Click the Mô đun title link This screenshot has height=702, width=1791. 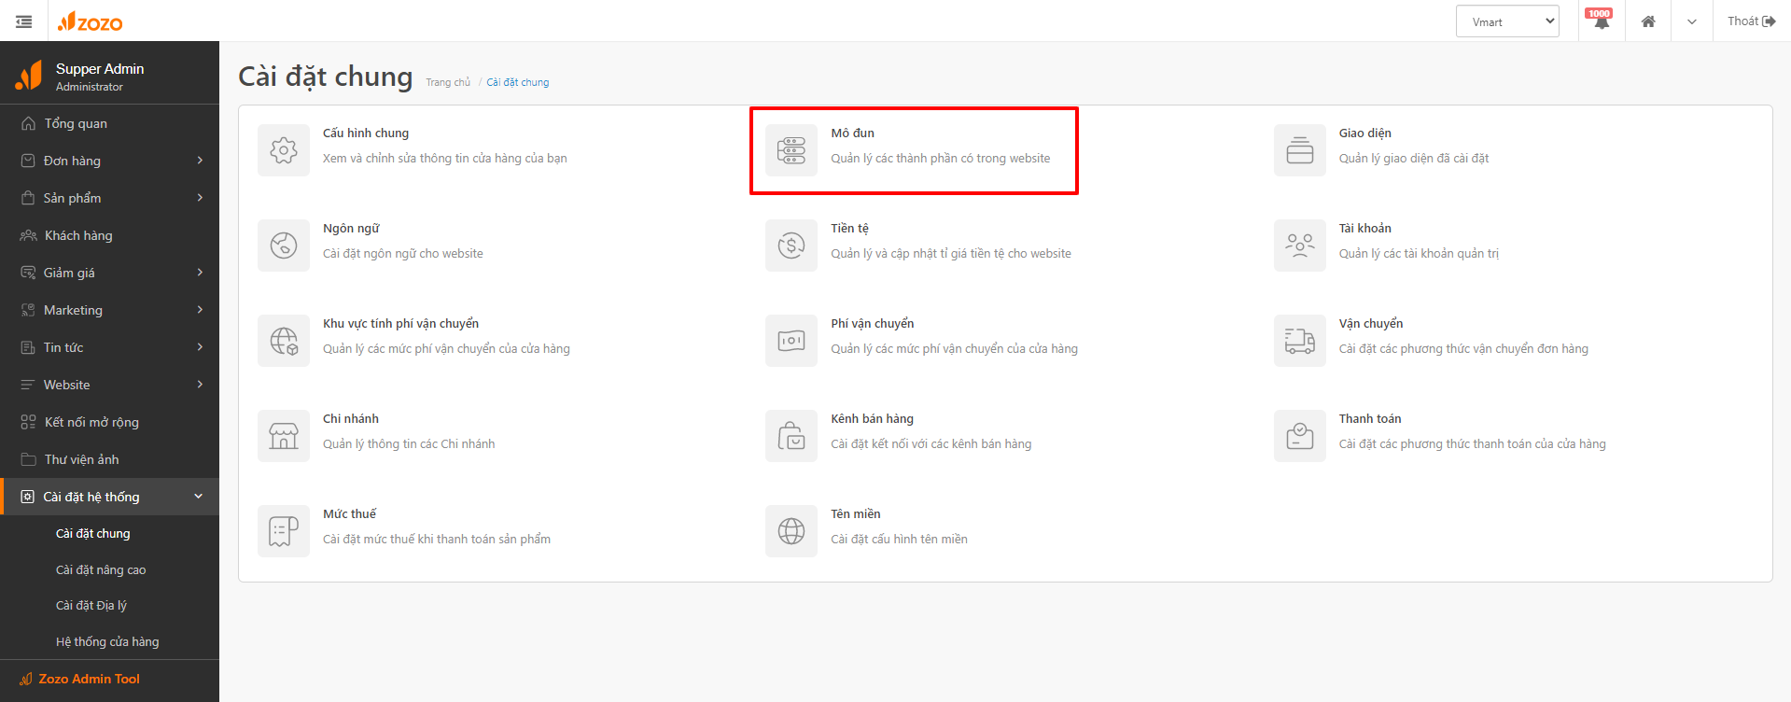[x=853, y=133]
